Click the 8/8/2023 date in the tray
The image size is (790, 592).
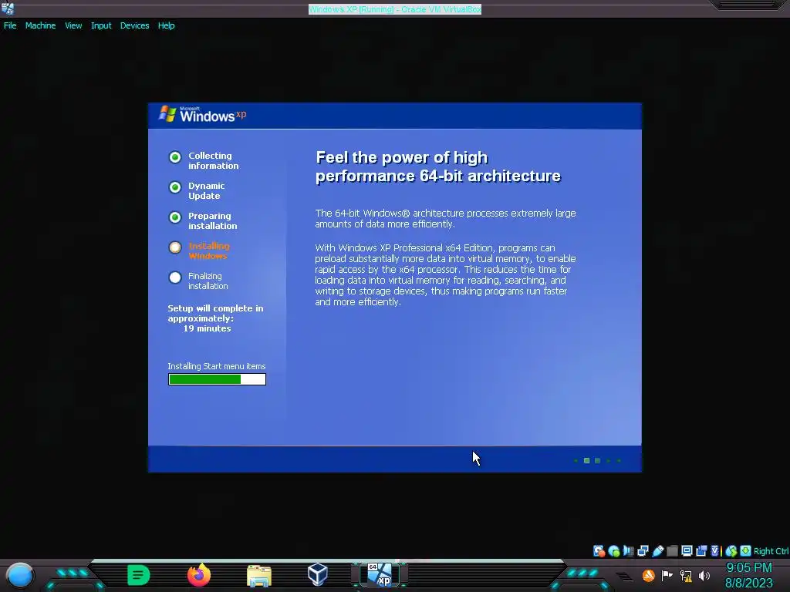tap(748, 583)
